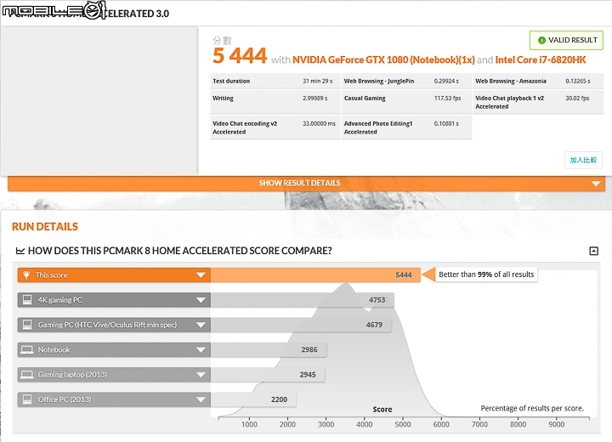Click the empty result thumbnail panel
612x442 pixels.
[x=99, y=100]
